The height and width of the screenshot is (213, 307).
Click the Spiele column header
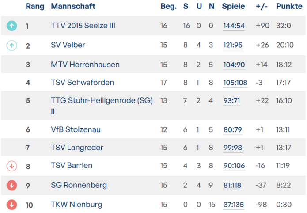[233, 6]
